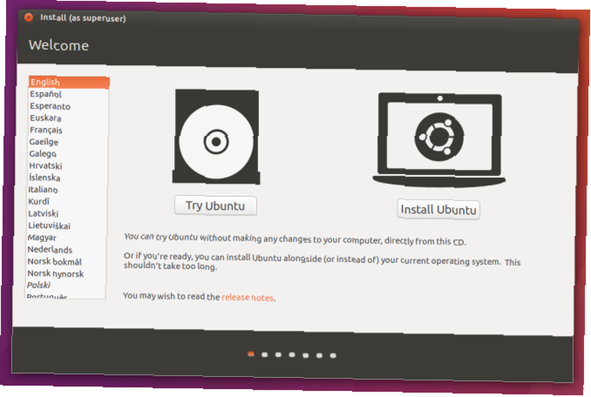Click the Install Ubuntu button
Image resolution: width=591 pixels, height=397 pixels.
pyautogui.click(x=439, y=209)
